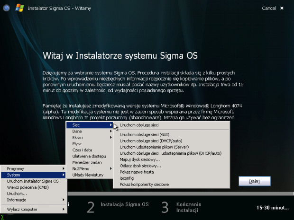Open Uklady klawiatury
The width and height of the screenshot is (294, 220).
click(x=90, y=175)
